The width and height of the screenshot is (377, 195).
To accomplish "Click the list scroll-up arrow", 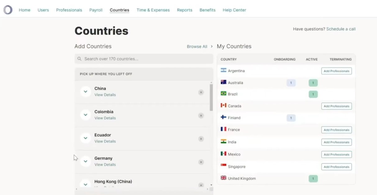I will (x=211, y=82).
